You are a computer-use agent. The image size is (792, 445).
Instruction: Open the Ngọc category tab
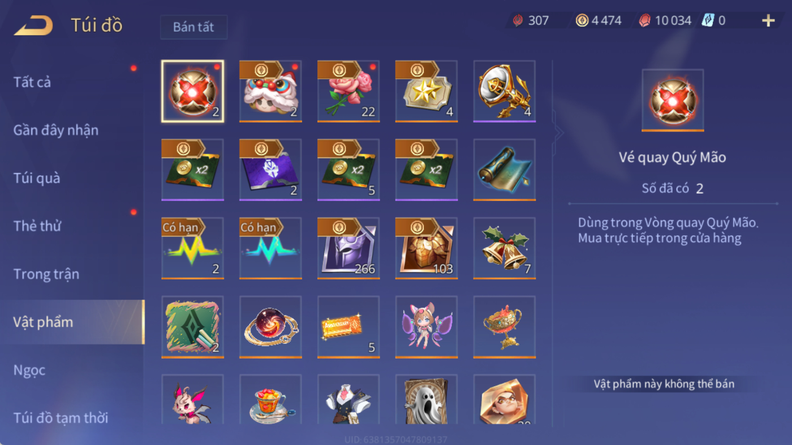(29, 370)
